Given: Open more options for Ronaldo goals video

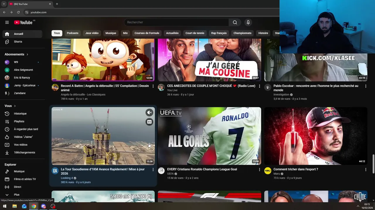Looking at the screenshot, I should tap(259, 169).
